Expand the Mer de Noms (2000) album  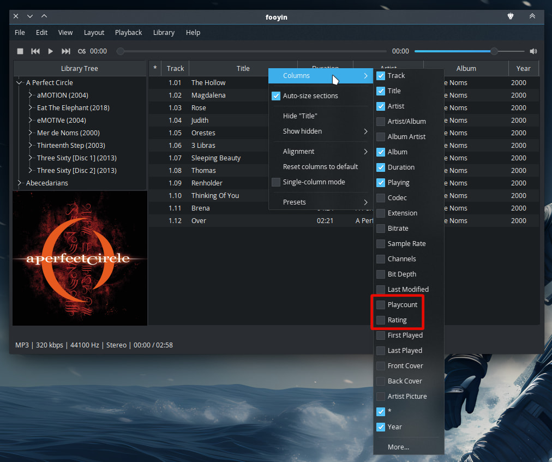[x=31, y=133]
